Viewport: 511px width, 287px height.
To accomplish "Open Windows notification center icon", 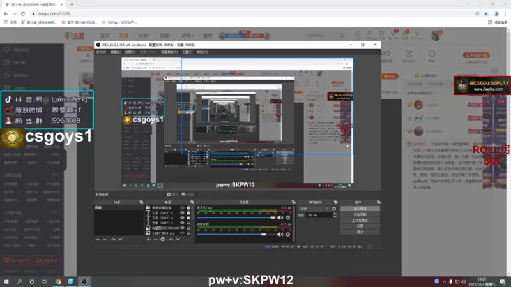I will [503, 281].
